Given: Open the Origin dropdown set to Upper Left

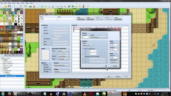Looking at the screenshot, I should coord(88,45).
